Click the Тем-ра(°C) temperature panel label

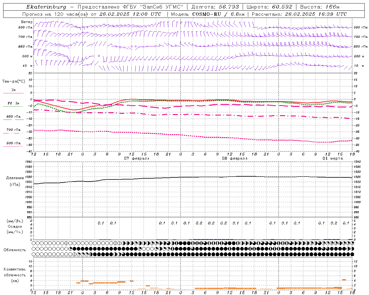point(14,82)
